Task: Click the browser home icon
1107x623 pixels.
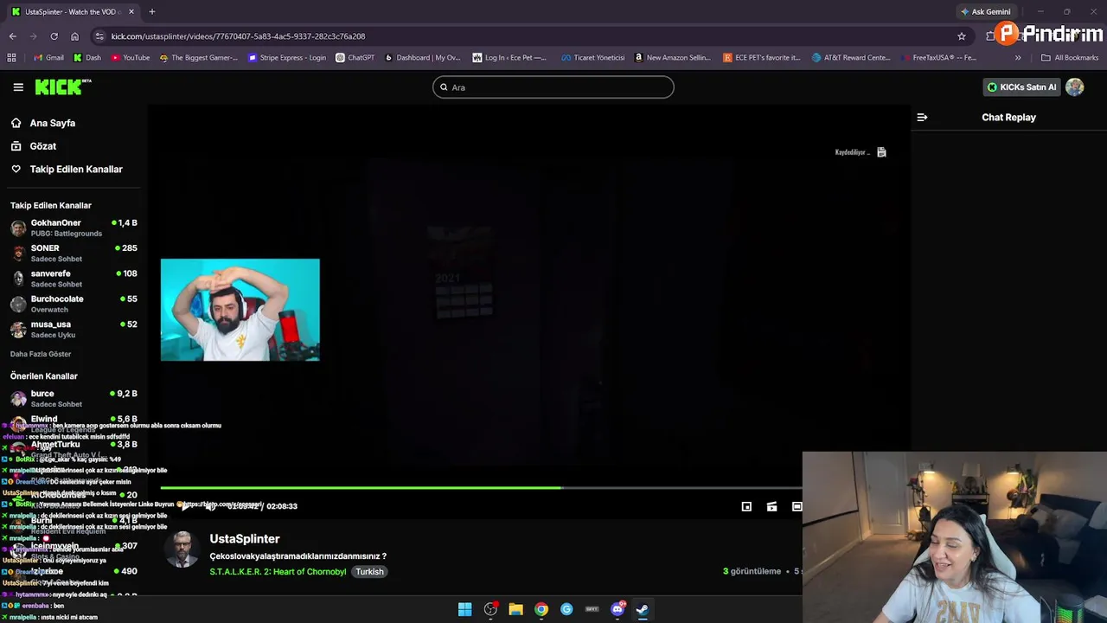Action: (74, 36)
